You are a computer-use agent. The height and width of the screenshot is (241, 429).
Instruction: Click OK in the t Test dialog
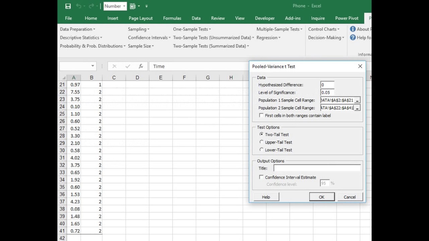[x=321, y=197]
